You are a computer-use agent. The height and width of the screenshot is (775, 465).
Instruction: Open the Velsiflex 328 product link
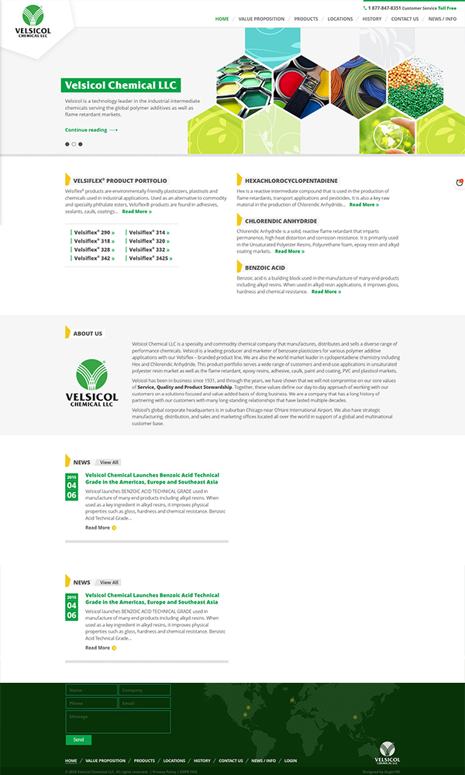click(95, 250)
